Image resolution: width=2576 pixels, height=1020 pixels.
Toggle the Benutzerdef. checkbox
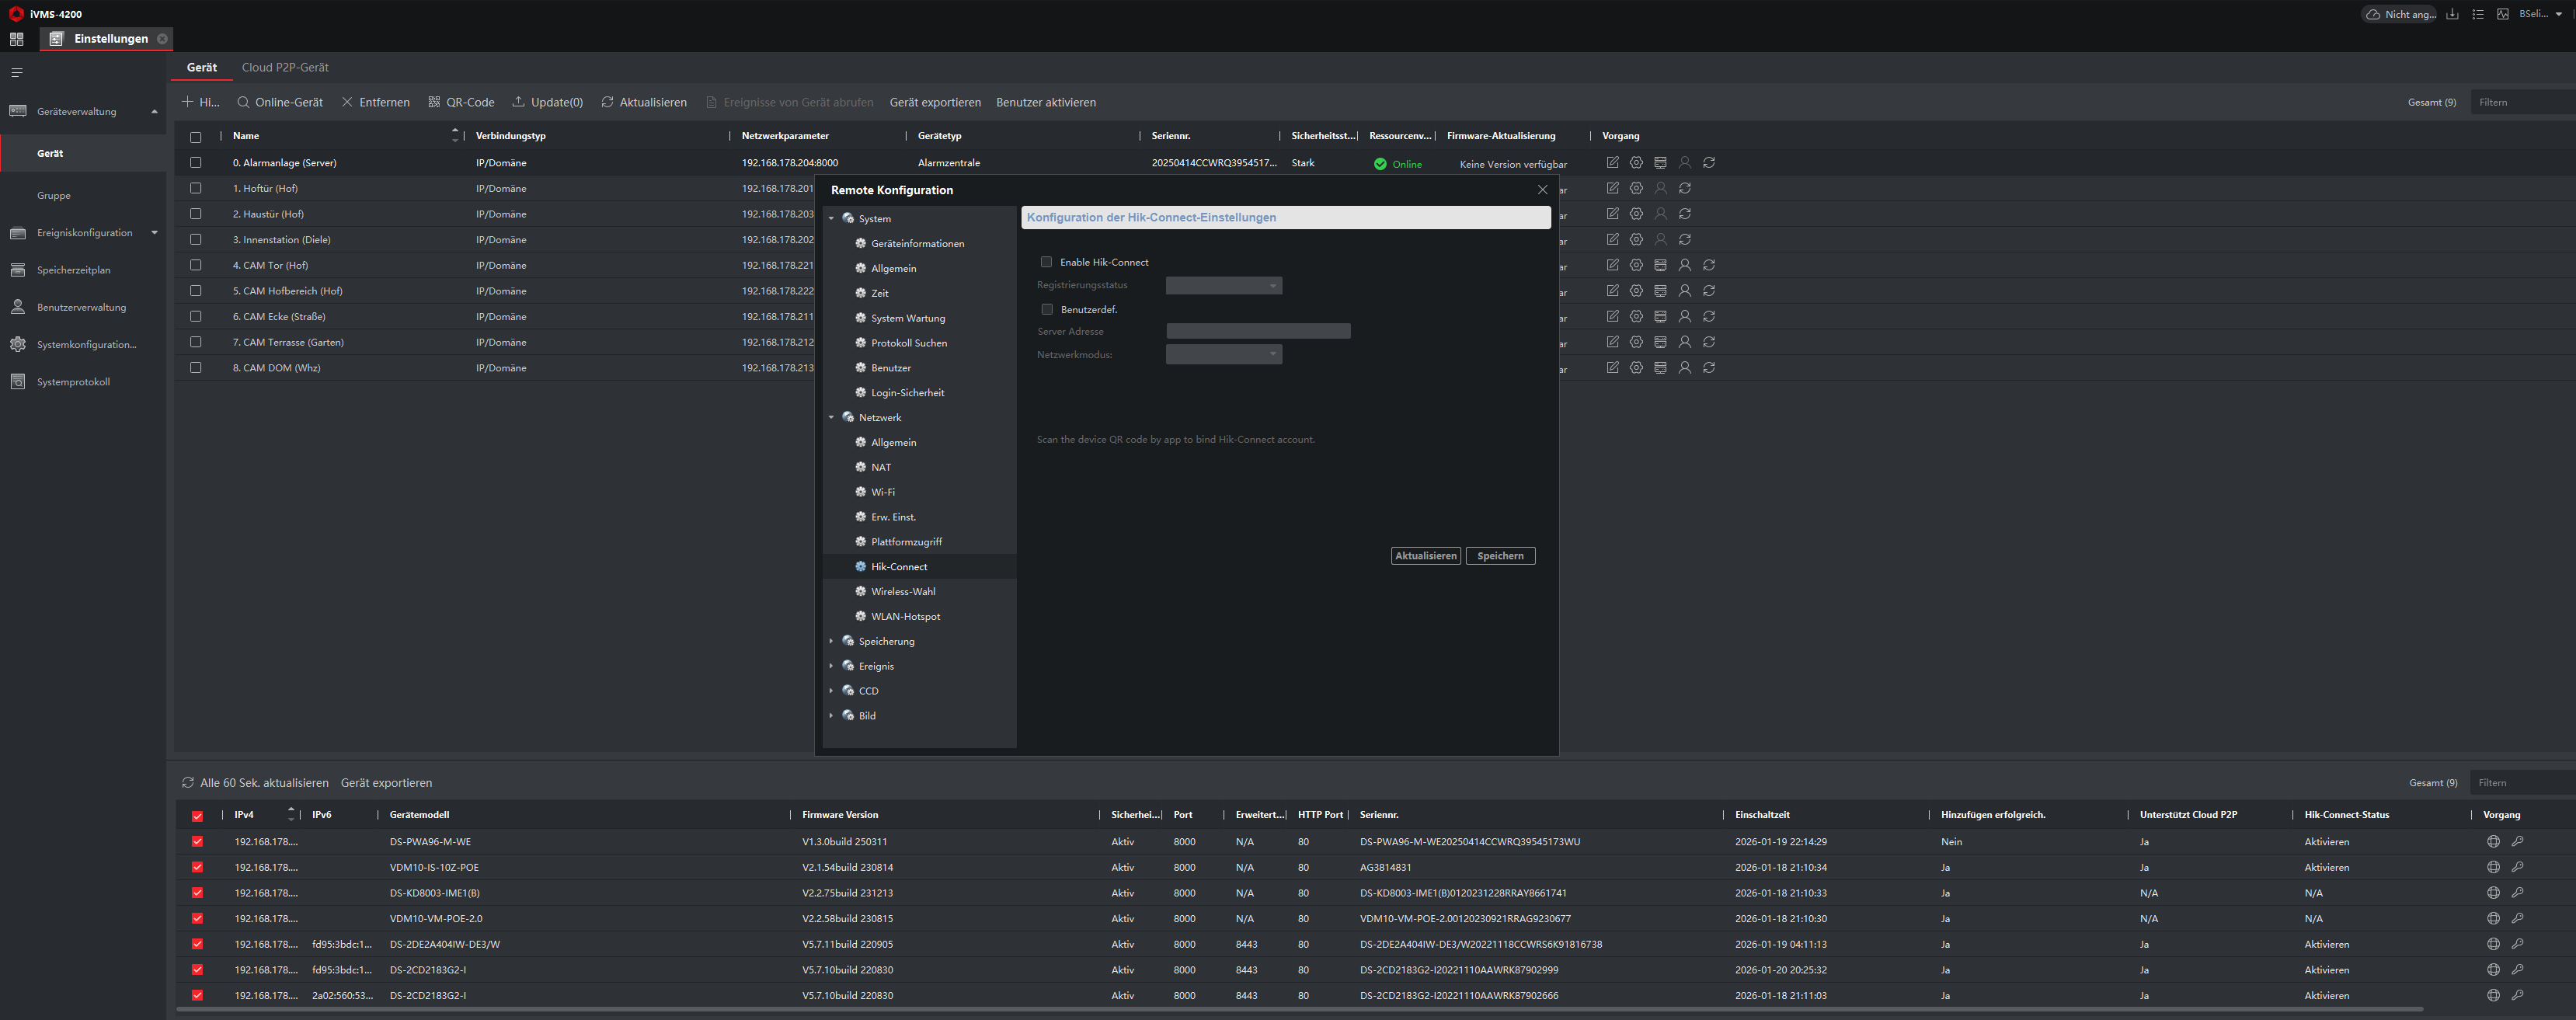click(x=1047, y=310)
